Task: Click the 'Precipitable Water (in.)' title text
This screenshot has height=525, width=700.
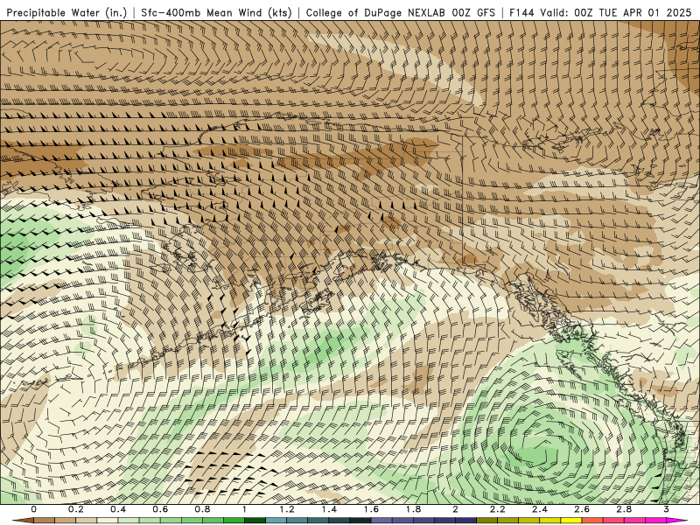Action: 67,12
